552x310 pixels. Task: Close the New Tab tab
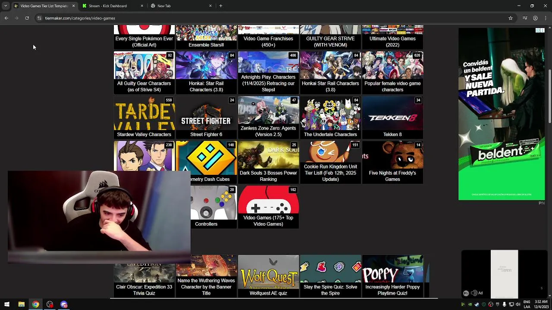pyautogui.click(x=210, y=6)
